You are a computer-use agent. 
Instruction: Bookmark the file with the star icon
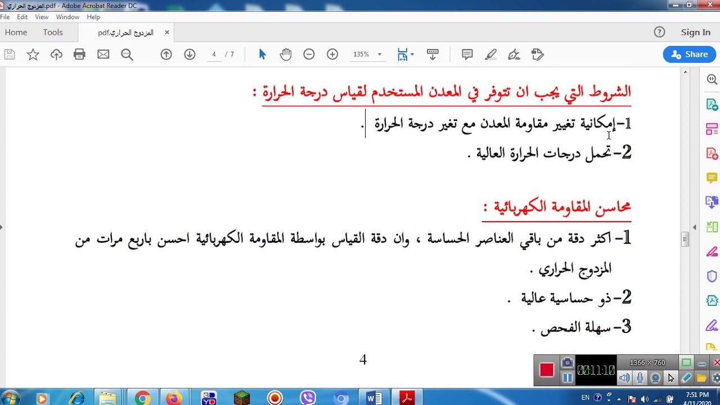point(33,55)
